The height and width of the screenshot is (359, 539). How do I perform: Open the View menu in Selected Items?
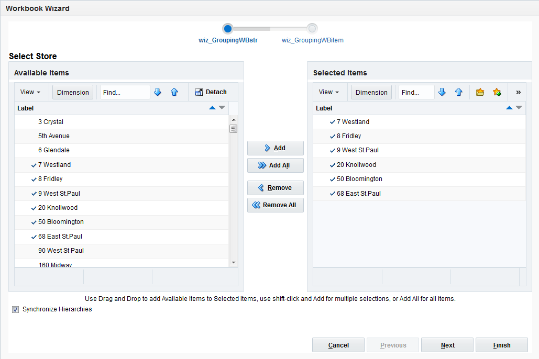328,92
